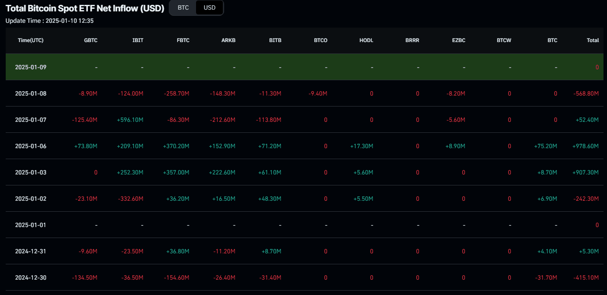Select the +978.60M total for 2025-01-06
Screen dimensions: 607x295
point(585,146)
